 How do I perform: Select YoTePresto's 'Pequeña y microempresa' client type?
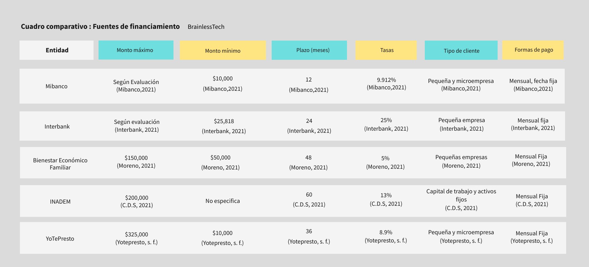(461, 232)
